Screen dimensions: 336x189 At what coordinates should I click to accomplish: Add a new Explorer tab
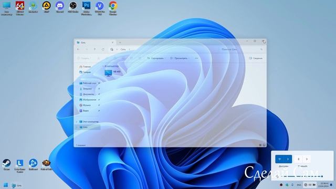(x=120, y=43)
